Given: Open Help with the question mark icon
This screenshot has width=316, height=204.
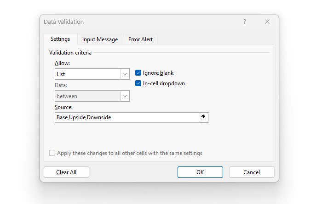Looking at the screenshot, I should click(244, 22).
